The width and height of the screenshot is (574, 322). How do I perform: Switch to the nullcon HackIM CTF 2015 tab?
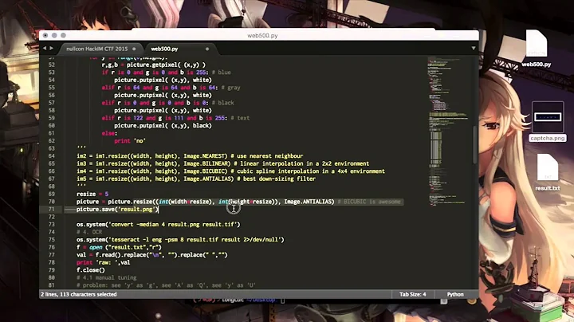click(x=97, y=49)
